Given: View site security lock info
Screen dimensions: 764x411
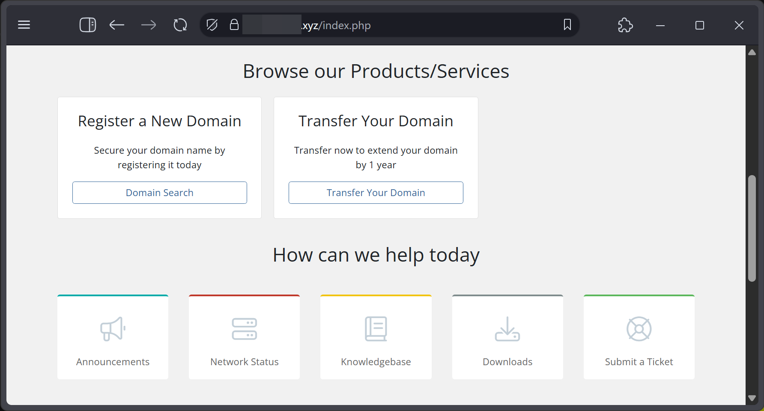Looking at the screenshot, I should [x=234, y=24].
